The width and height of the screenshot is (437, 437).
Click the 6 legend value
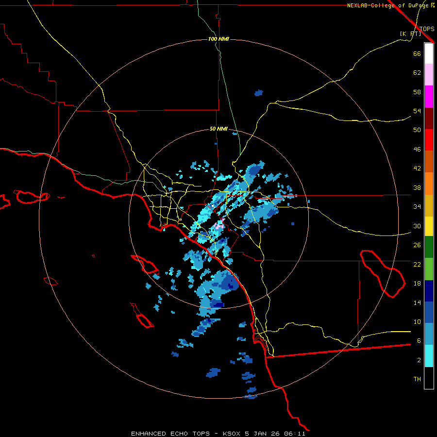pos(419,340)
